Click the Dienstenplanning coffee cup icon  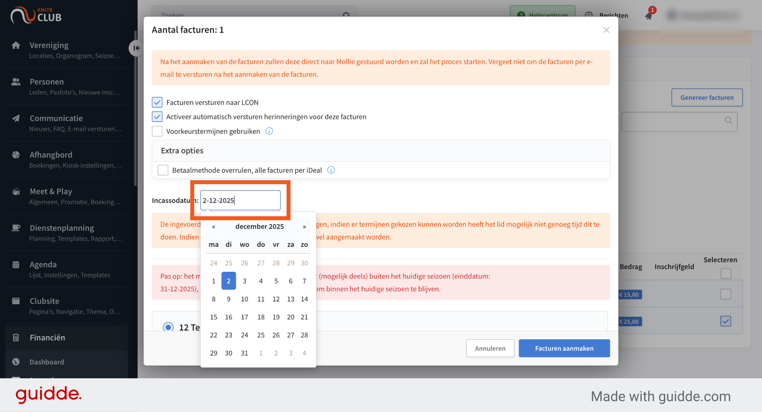click(16, 228)
